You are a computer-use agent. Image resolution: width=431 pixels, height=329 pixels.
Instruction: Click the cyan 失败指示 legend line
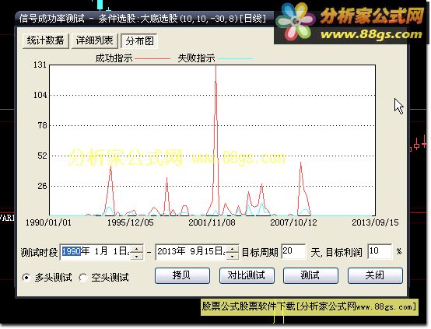(x=235, y=58)
